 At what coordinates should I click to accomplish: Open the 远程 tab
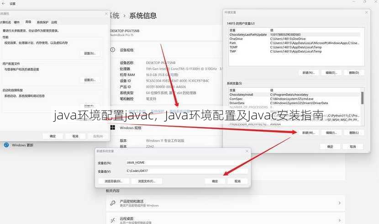pyautogui.click(x=54, y=22)
